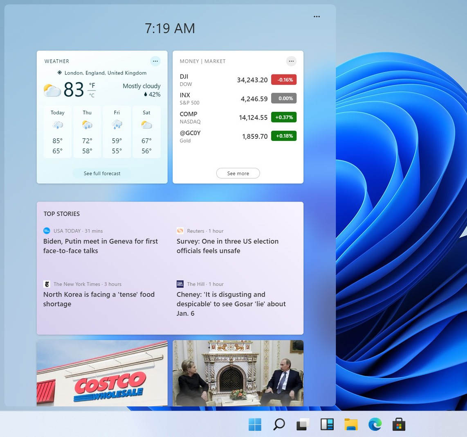Open Weather widget more options menu
Viewport: 467px width, 437px height.
[155, 61]
